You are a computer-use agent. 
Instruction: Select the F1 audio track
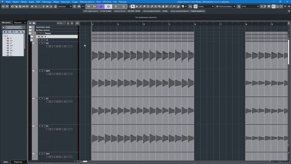(58, 138)
